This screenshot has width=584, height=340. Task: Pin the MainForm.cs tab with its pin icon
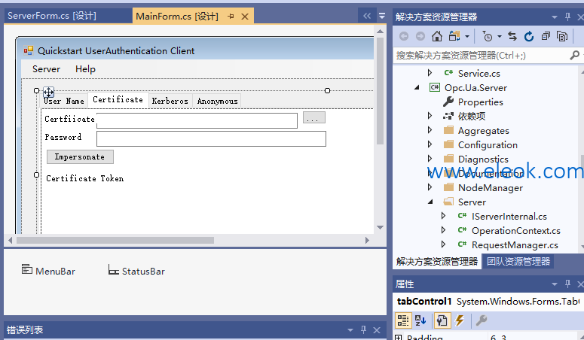[x=231, y=17]
